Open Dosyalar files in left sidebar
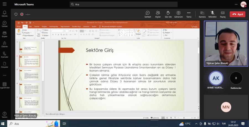The width and height of the screenshot is (249, 127). pyautogui.click(x=4, y=65)
